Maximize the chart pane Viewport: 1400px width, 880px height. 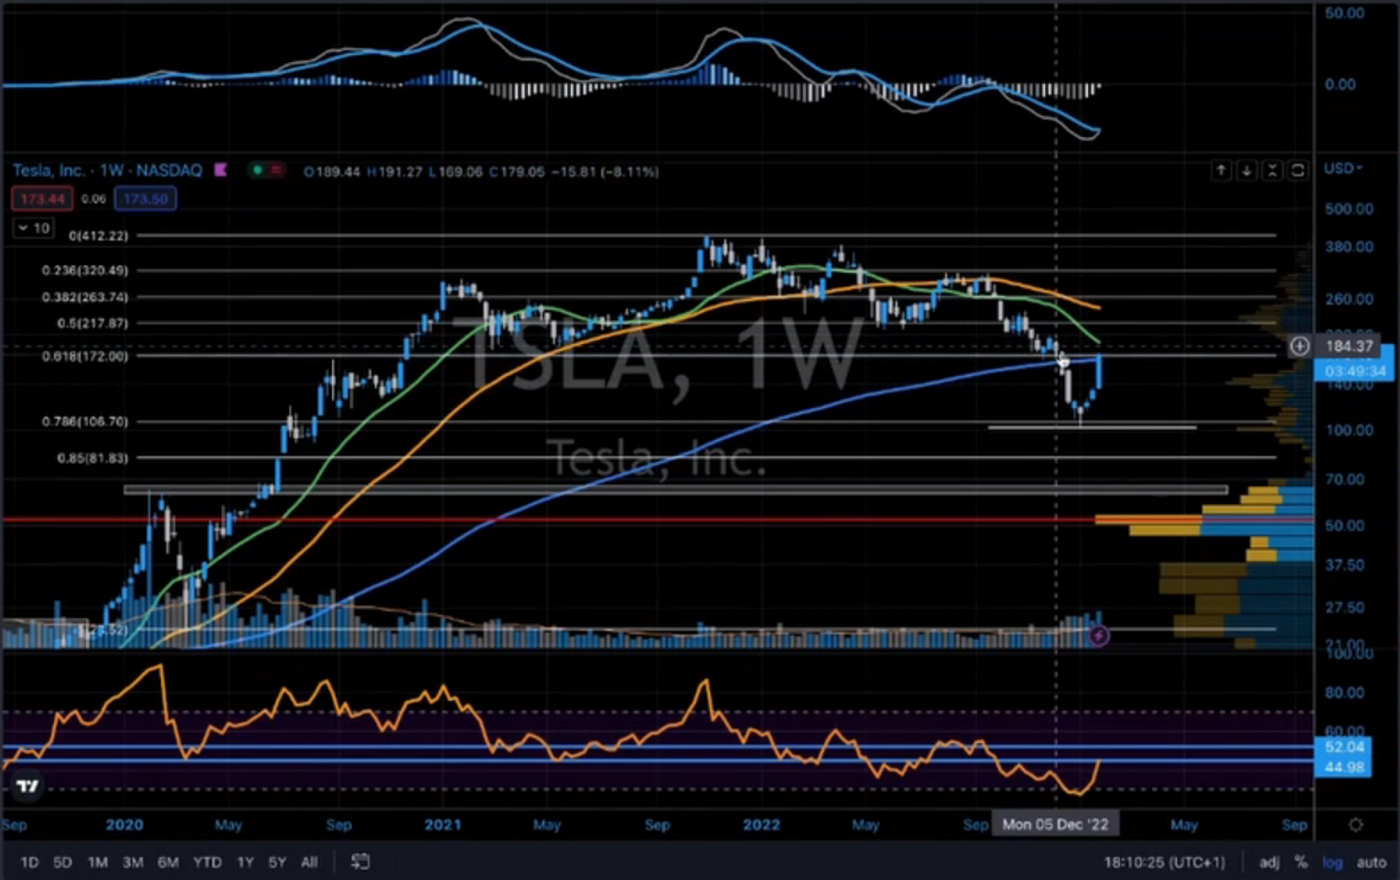tap(1298, 171)
